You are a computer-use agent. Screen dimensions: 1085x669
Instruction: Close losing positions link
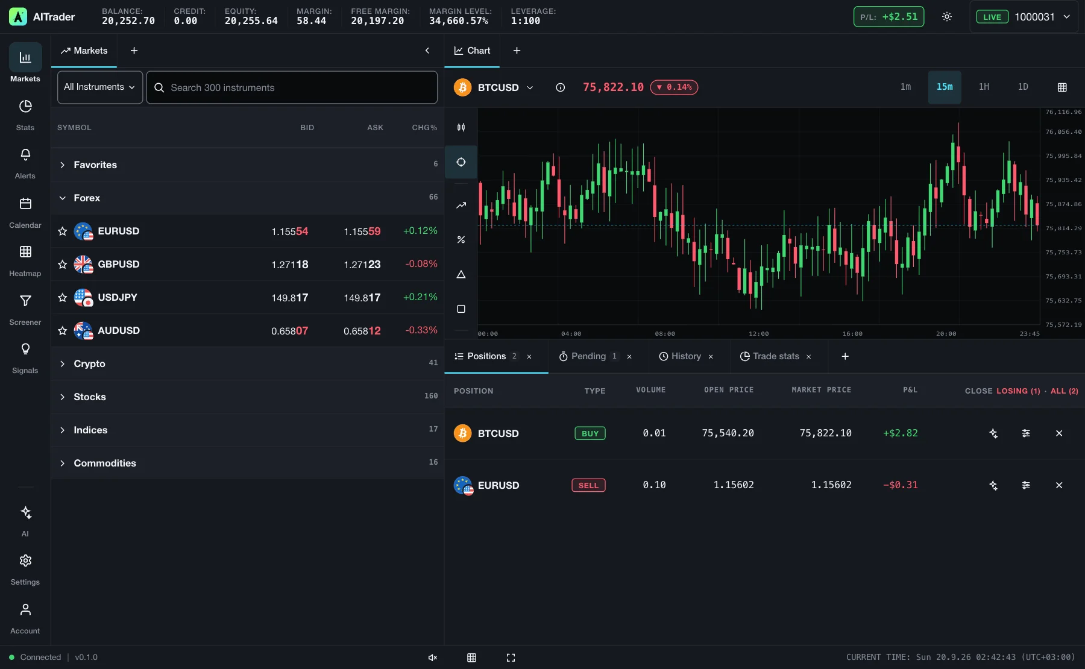point(1018,391)
